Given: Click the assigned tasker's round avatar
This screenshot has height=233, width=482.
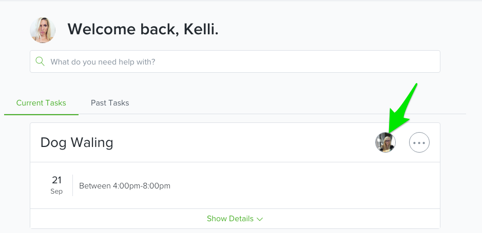Looking at the screenshot, I should point(385,142).
